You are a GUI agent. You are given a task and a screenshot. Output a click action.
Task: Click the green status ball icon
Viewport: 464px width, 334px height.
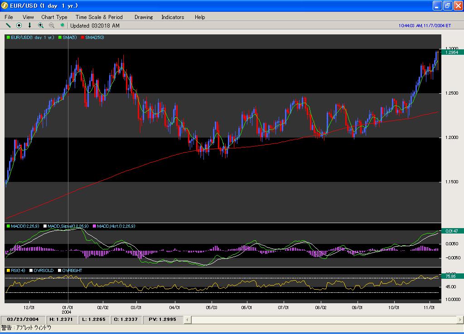62,25
